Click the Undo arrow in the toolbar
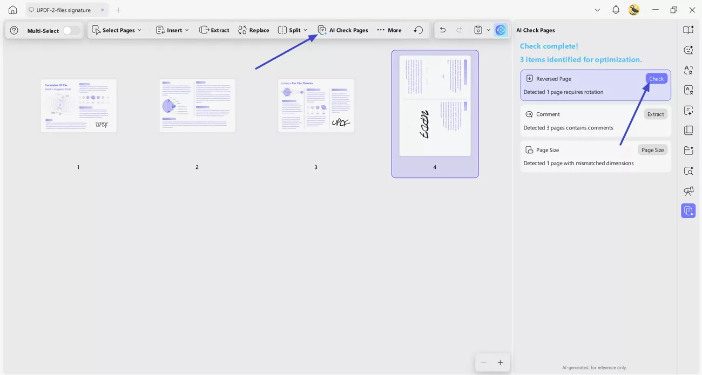This screenshot has height=375, width=702. tap(442, 30)
